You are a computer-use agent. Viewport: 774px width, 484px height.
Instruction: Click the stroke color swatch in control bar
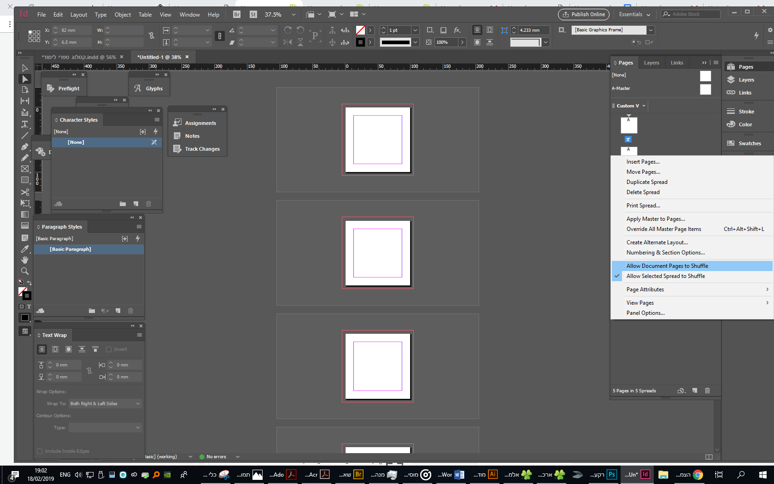(x=360, y=42)
